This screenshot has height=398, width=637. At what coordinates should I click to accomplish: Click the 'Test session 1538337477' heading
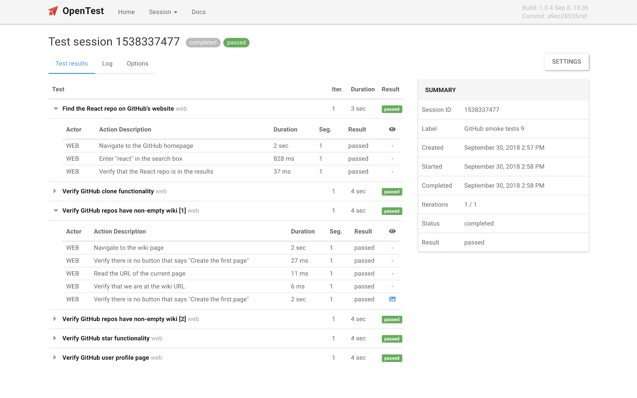114,42
